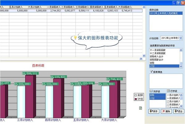Click the cell with value 5,746,413
The width and height of the screenshot is (185, 124).
pos(125,11)
